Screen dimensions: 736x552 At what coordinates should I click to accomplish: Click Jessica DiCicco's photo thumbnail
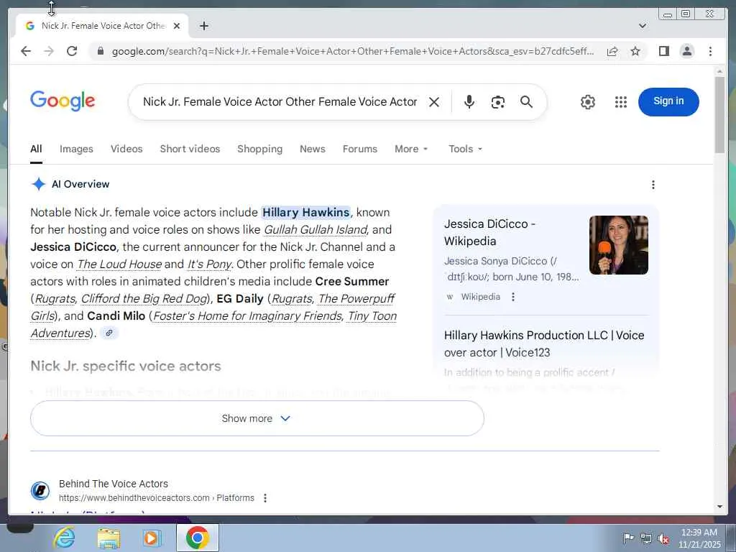point(619,245)
